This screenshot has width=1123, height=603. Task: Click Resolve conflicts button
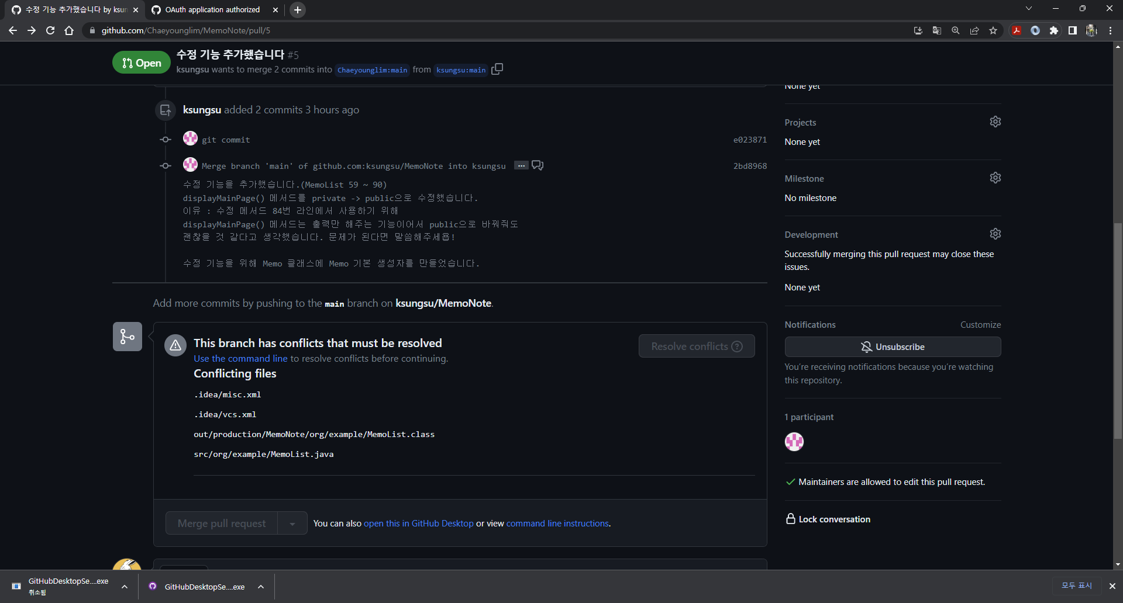pos(697,346)
